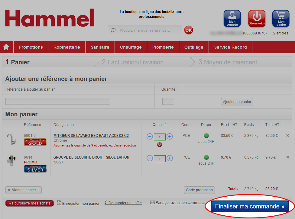Open the Outillage menu

click(194, 47)
